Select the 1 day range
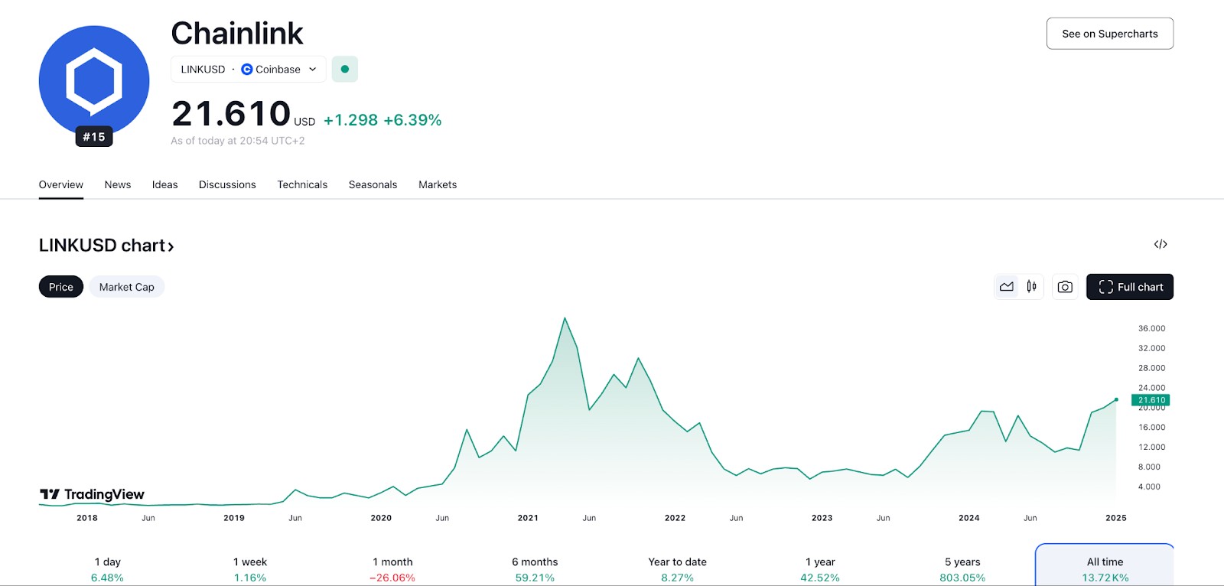The width and height of the screenshot is (1224, 586). 107,569
